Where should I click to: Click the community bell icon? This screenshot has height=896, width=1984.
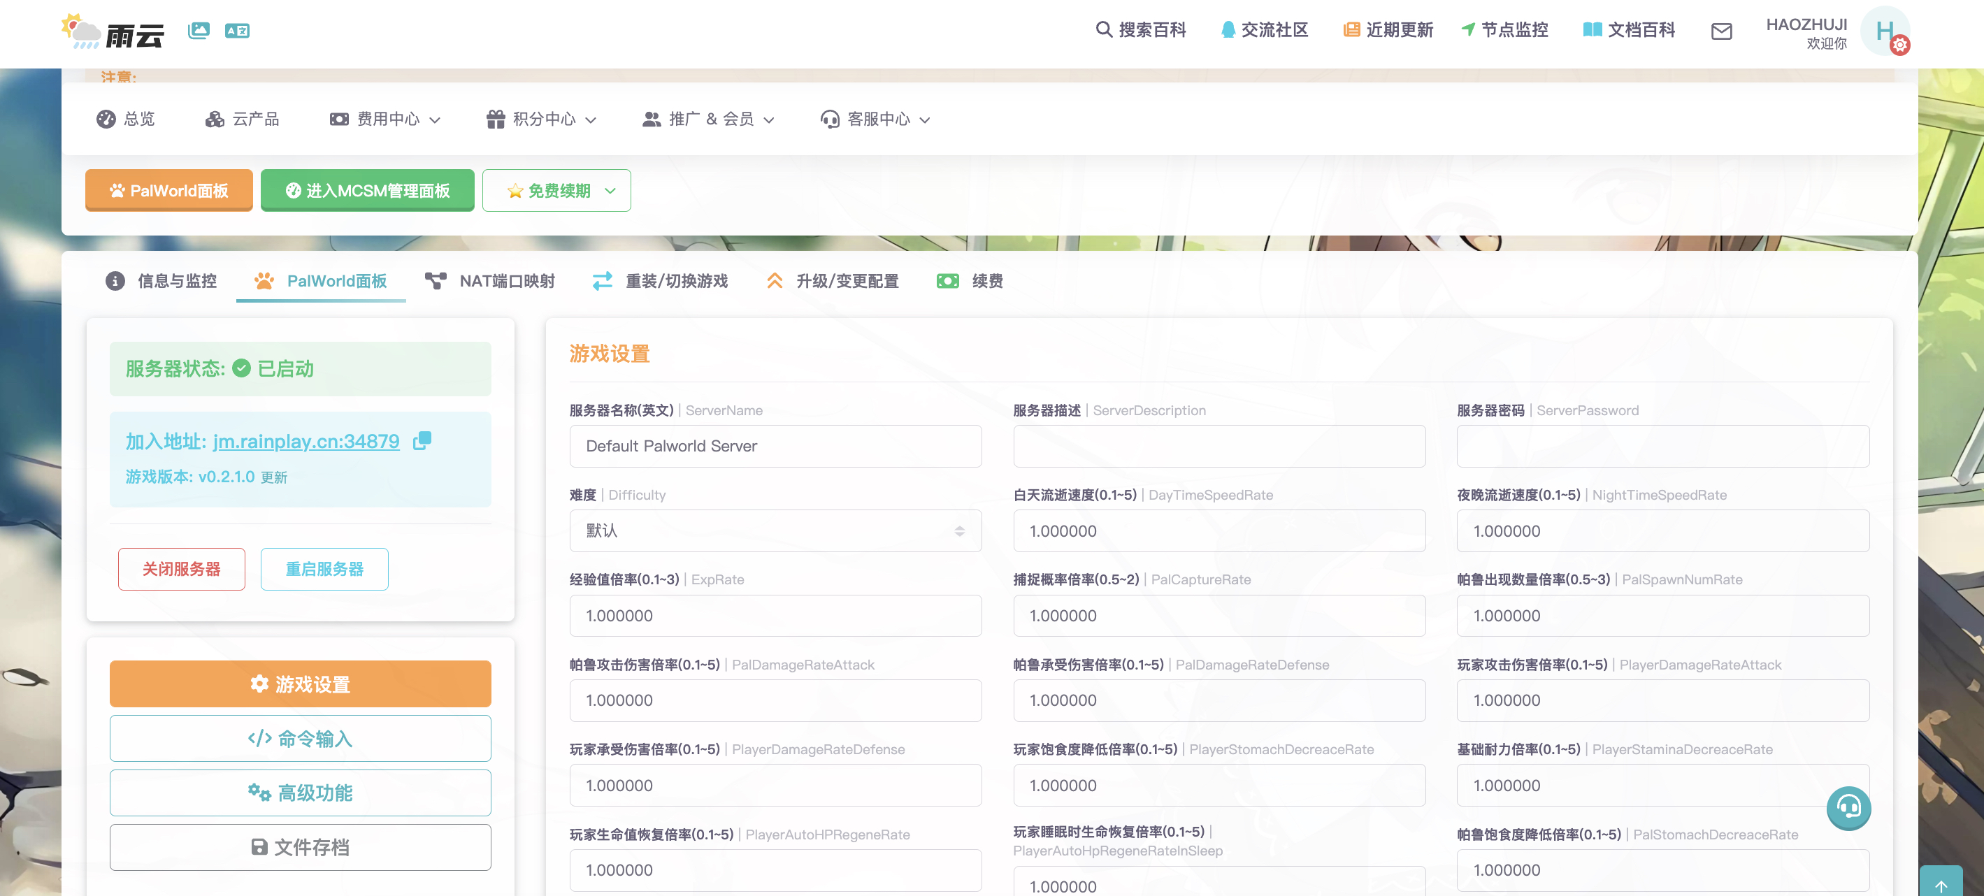coord(1228,30)
